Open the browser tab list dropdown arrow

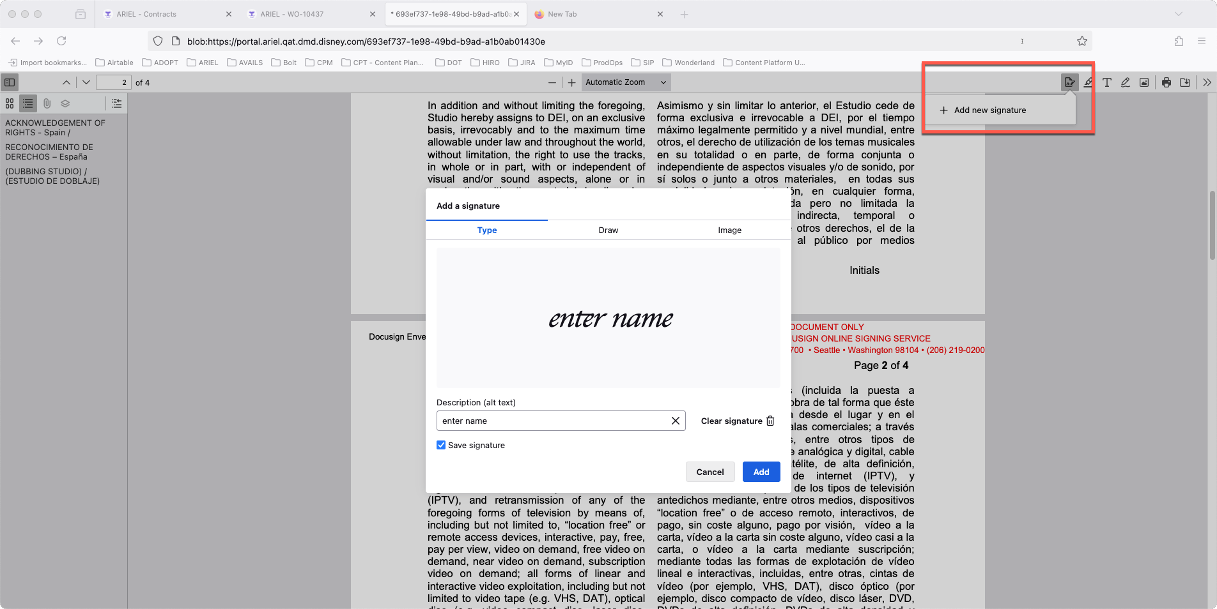(x=1179, y=14)
